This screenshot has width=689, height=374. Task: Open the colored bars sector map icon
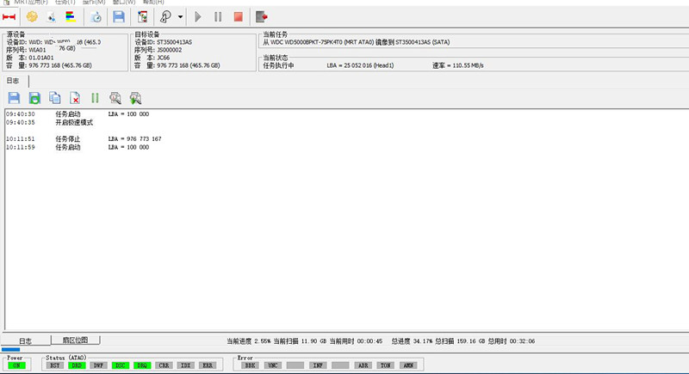tap(71, 16)
